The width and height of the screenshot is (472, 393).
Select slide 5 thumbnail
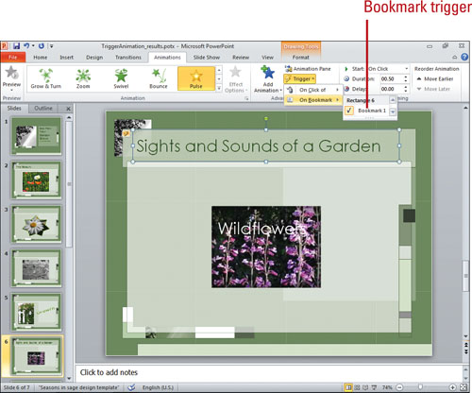37,313
